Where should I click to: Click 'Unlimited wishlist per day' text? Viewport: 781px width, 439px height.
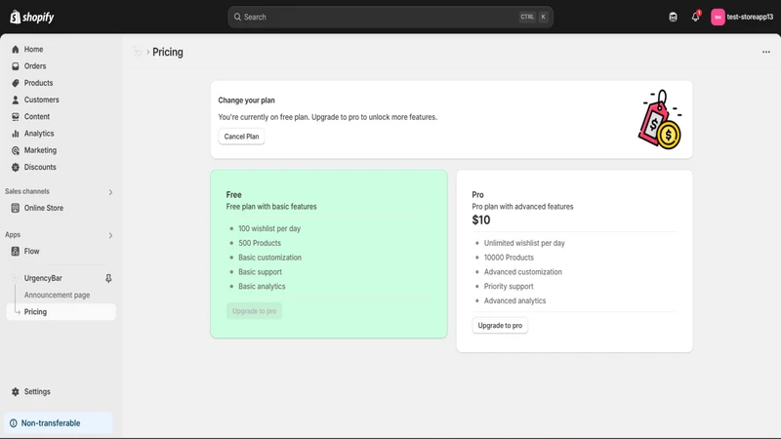click(524, 243)
